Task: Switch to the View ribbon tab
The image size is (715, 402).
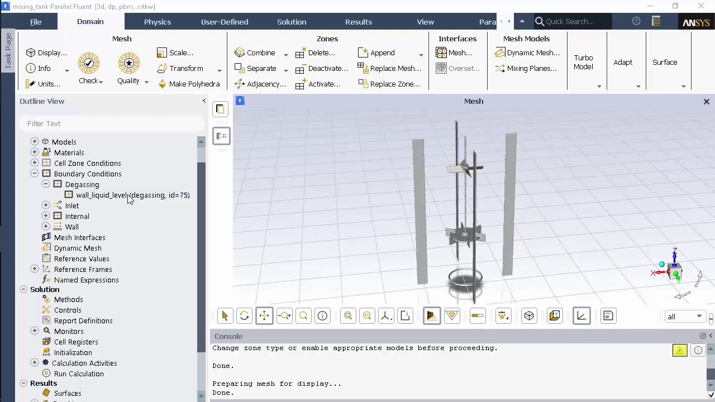Action: click(425, 22)
